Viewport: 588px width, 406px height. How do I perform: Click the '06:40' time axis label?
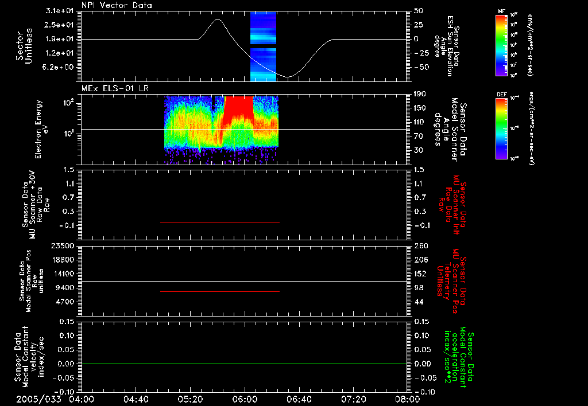[299, 399]
